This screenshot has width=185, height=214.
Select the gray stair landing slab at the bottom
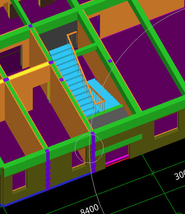pyautogui.click(x=109, y=118)
